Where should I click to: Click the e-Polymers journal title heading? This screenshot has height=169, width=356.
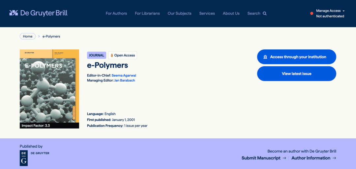point(107,65)
